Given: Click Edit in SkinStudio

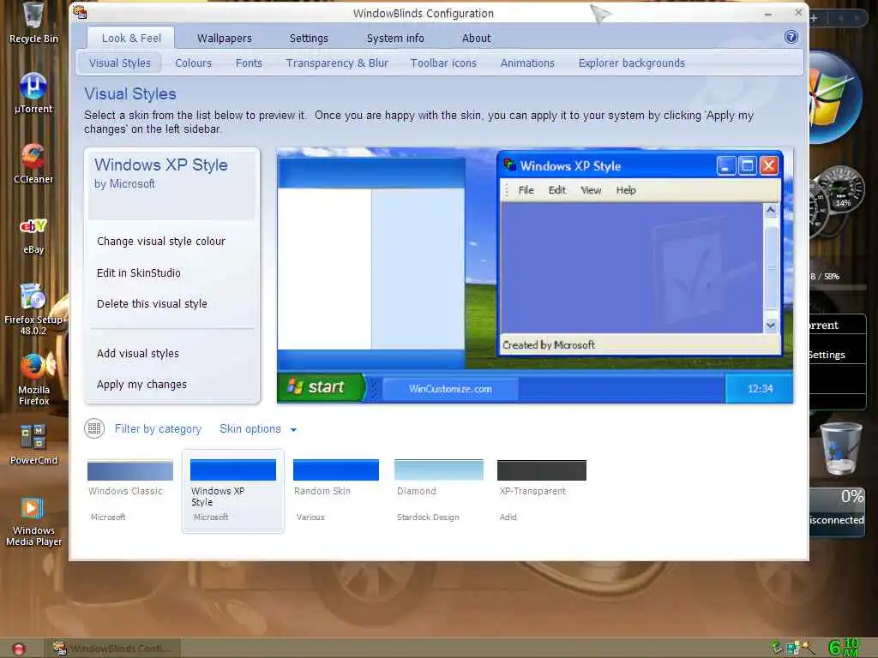Looking at the screenshot, I should 138,273.
